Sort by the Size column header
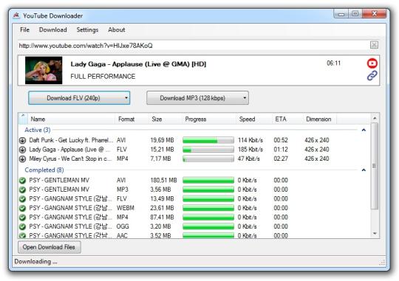Viewport: 399px width, 281px height. point(165,119)
